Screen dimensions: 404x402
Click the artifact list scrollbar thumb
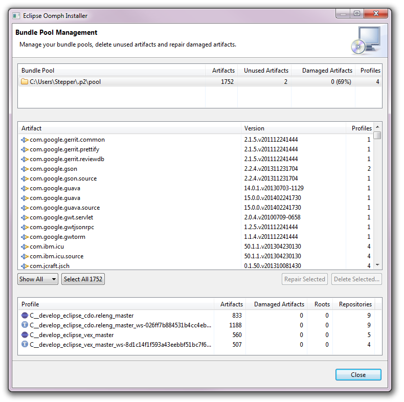click(377, 135)
